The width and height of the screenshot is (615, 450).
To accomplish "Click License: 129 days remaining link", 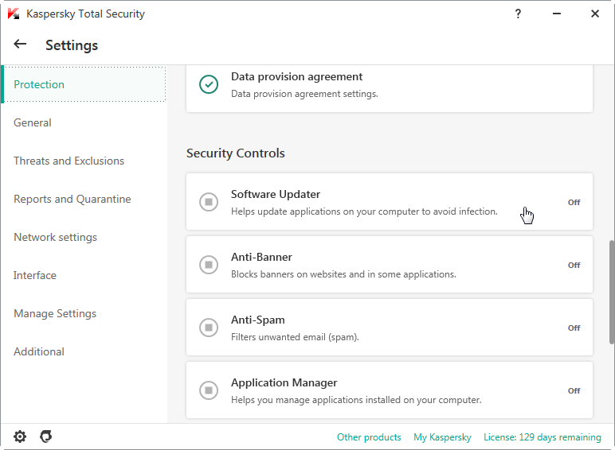I will coord(542,437).
